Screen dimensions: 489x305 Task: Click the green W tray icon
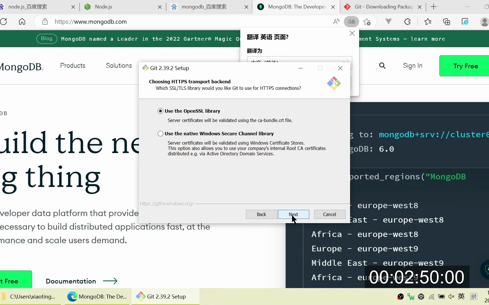click(x=411, y=297)
